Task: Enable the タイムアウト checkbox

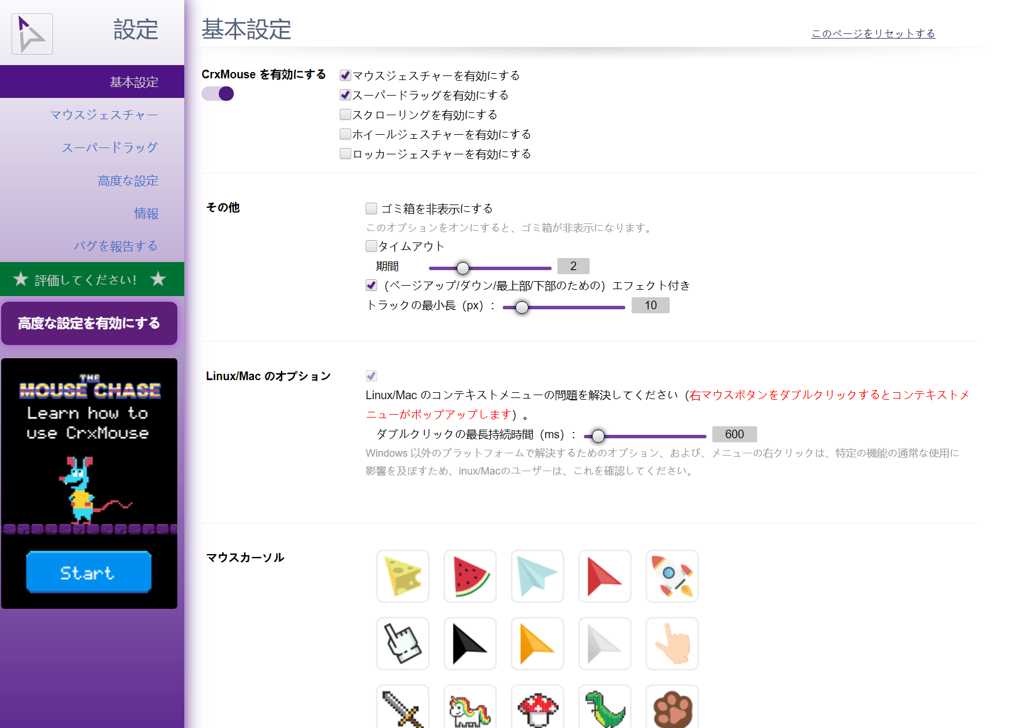Action: (371, 247)
